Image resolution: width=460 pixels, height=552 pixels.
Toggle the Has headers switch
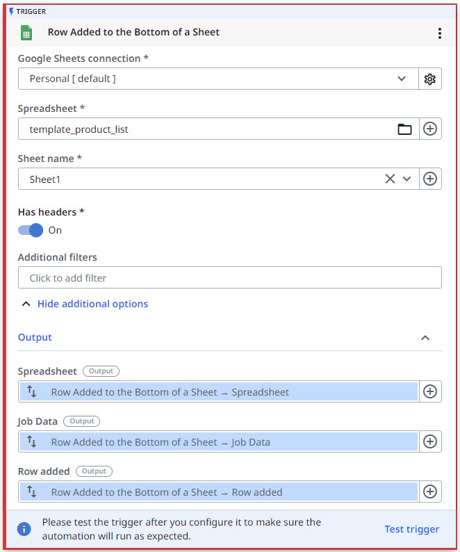tap(31, 230)
